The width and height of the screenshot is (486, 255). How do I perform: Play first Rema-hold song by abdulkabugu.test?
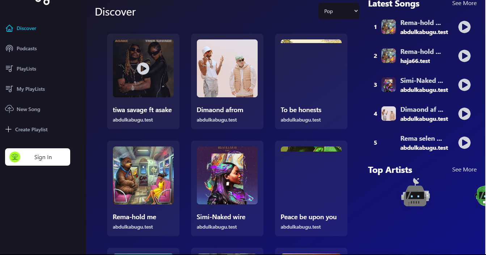pos(464,27)
